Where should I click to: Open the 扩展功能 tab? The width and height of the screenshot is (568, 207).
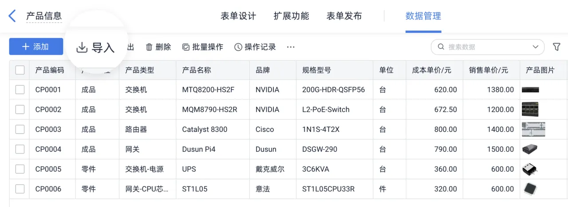(x=291, y=16)
